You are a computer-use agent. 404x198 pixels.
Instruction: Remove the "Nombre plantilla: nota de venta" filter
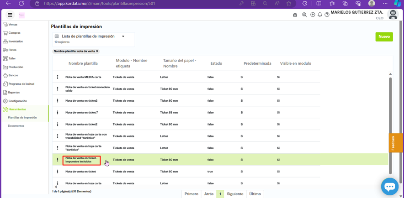coord(97,51)
